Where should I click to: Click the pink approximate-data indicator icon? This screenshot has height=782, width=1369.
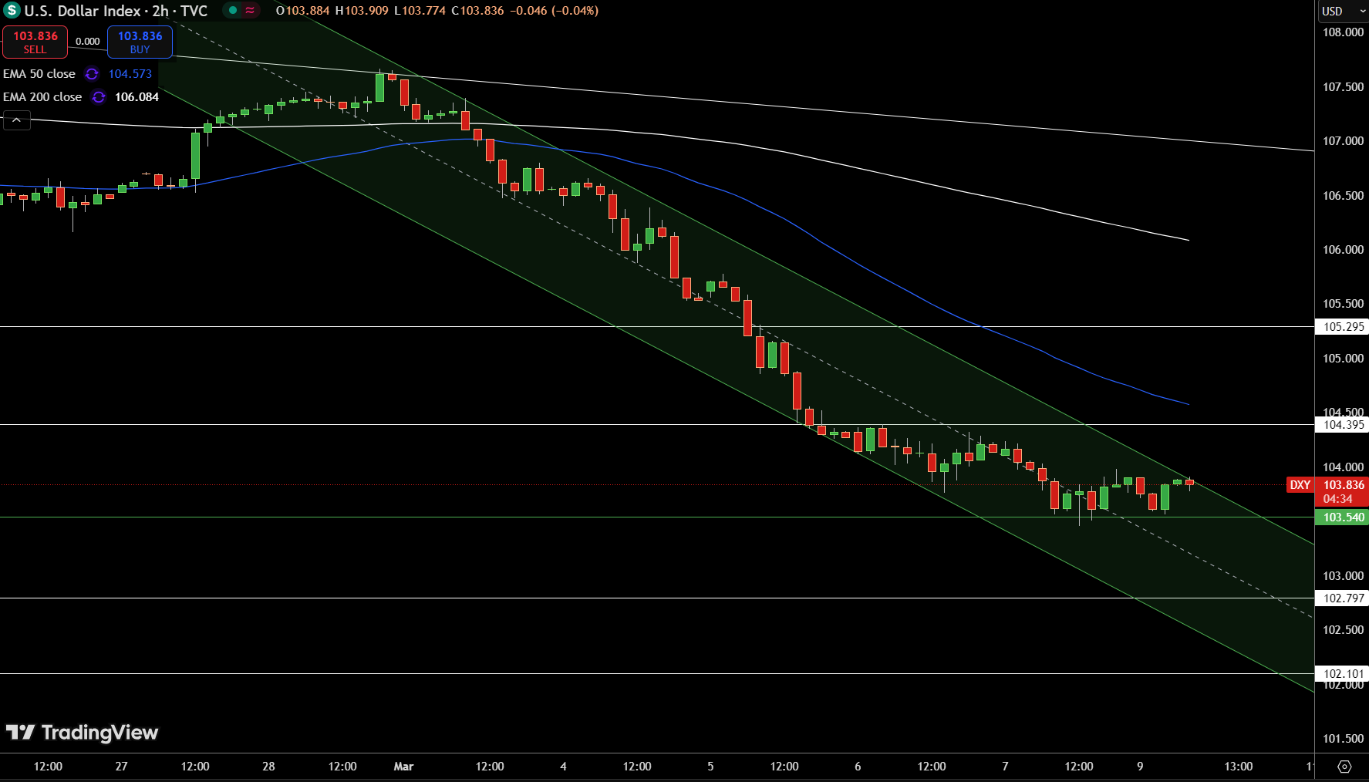tap(250, 11)
